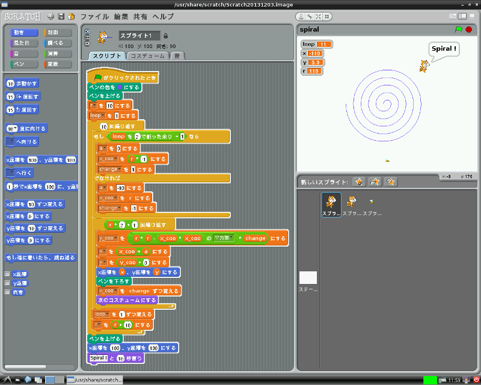The width and height of the screenshot is (481, 385).
Task: Open the 90 direction dropdown in palette
Action: click(16, 128)
